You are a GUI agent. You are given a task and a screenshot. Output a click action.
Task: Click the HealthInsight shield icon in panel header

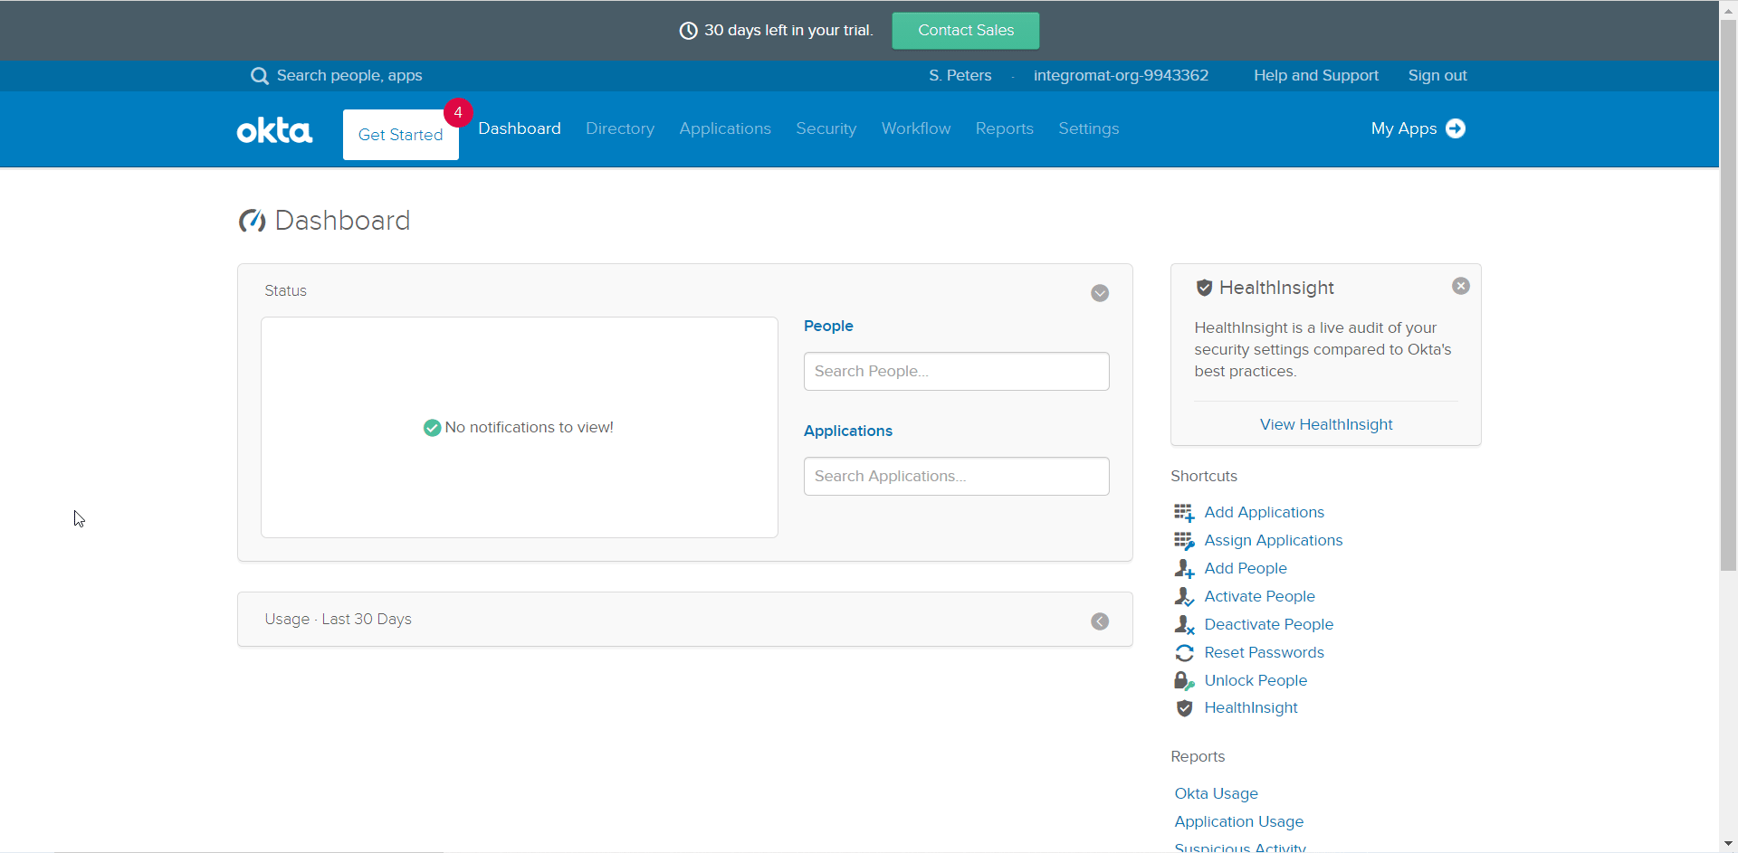[x=1204, y=288]
